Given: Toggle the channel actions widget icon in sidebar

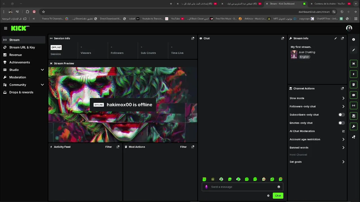Looking at the screenshot, I should [x=354, y=116].
